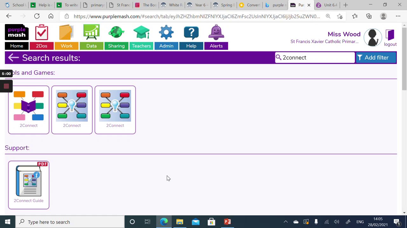
Task: Click the 2Dos menu label
Action: tap(42, 46)
